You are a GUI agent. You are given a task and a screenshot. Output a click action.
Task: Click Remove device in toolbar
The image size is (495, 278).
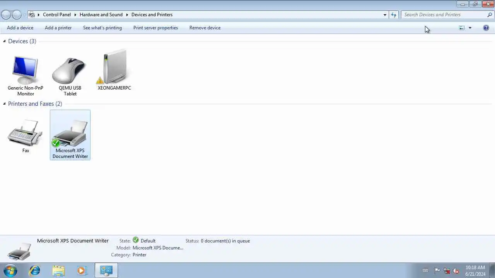tap(205, 28)
